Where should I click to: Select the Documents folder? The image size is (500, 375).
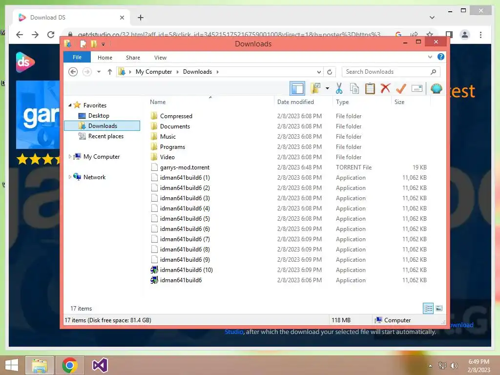tap(175, 126)
